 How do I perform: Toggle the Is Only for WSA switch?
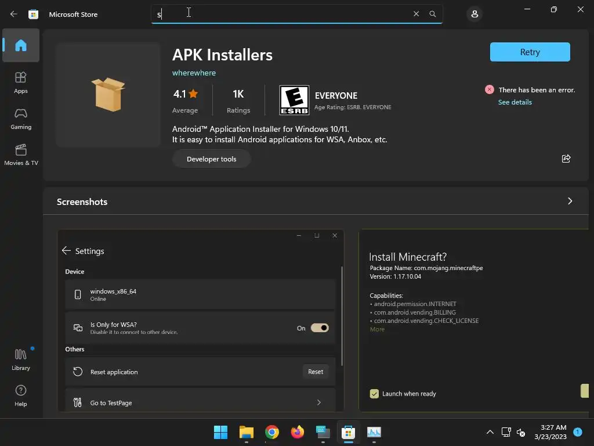pos(320,328)
